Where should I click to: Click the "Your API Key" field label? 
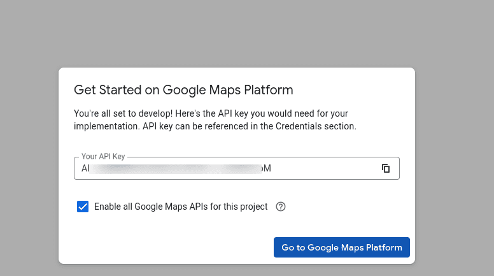tap(102, 156)
